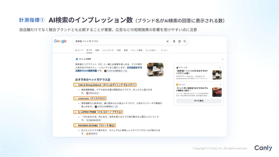Start voice search with microphone icon
The image size is (279, 157).
point(174,42)
